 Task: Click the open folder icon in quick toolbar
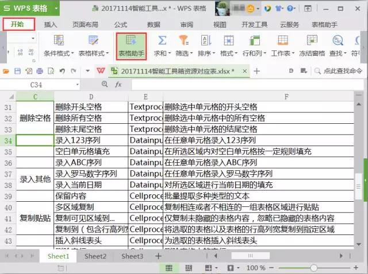coord(6,71)
